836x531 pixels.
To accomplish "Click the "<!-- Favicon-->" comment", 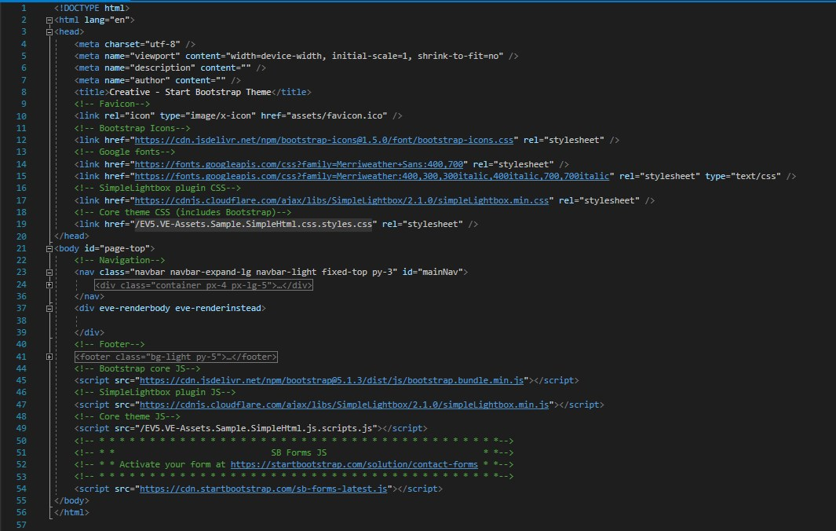I will [112, 104].
